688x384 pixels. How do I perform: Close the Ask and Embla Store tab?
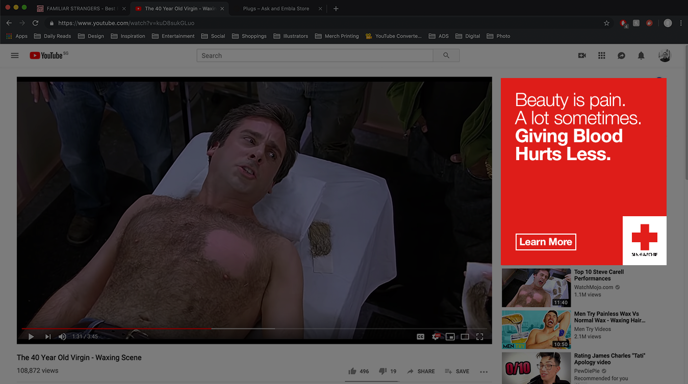pyautogui.click(x=320, y=9)
